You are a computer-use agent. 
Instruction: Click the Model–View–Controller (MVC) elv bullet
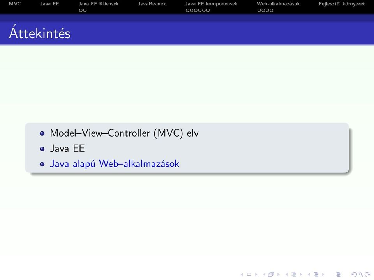(124, 133)
